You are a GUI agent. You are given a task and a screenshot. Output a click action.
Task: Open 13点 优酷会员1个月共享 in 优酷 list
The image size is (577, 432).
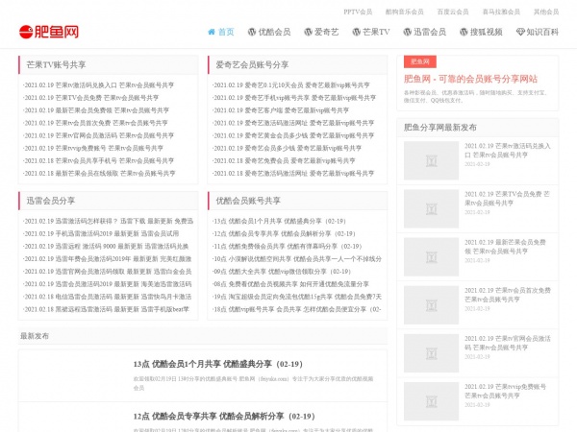[x=279, y=221]
